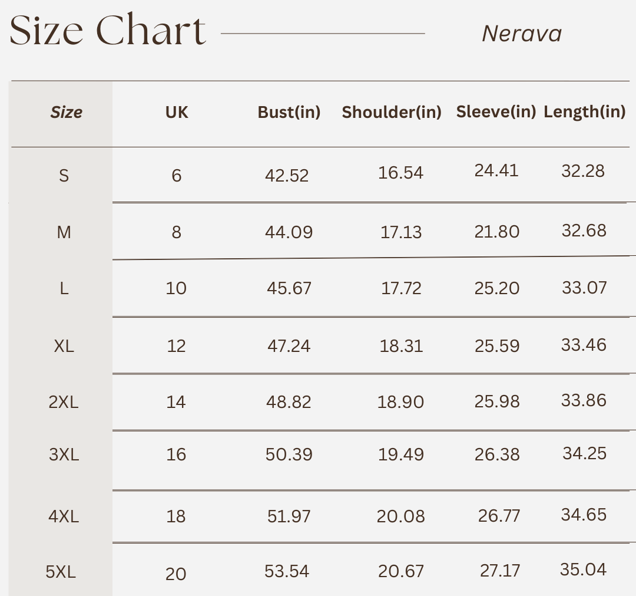Select the S size row label
The height and width of the screenshot is (596, 636).
coord(64,176)
